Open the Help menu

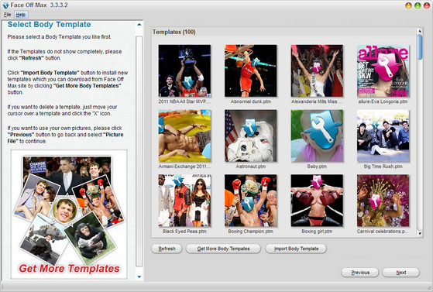(x=21, y=15)
